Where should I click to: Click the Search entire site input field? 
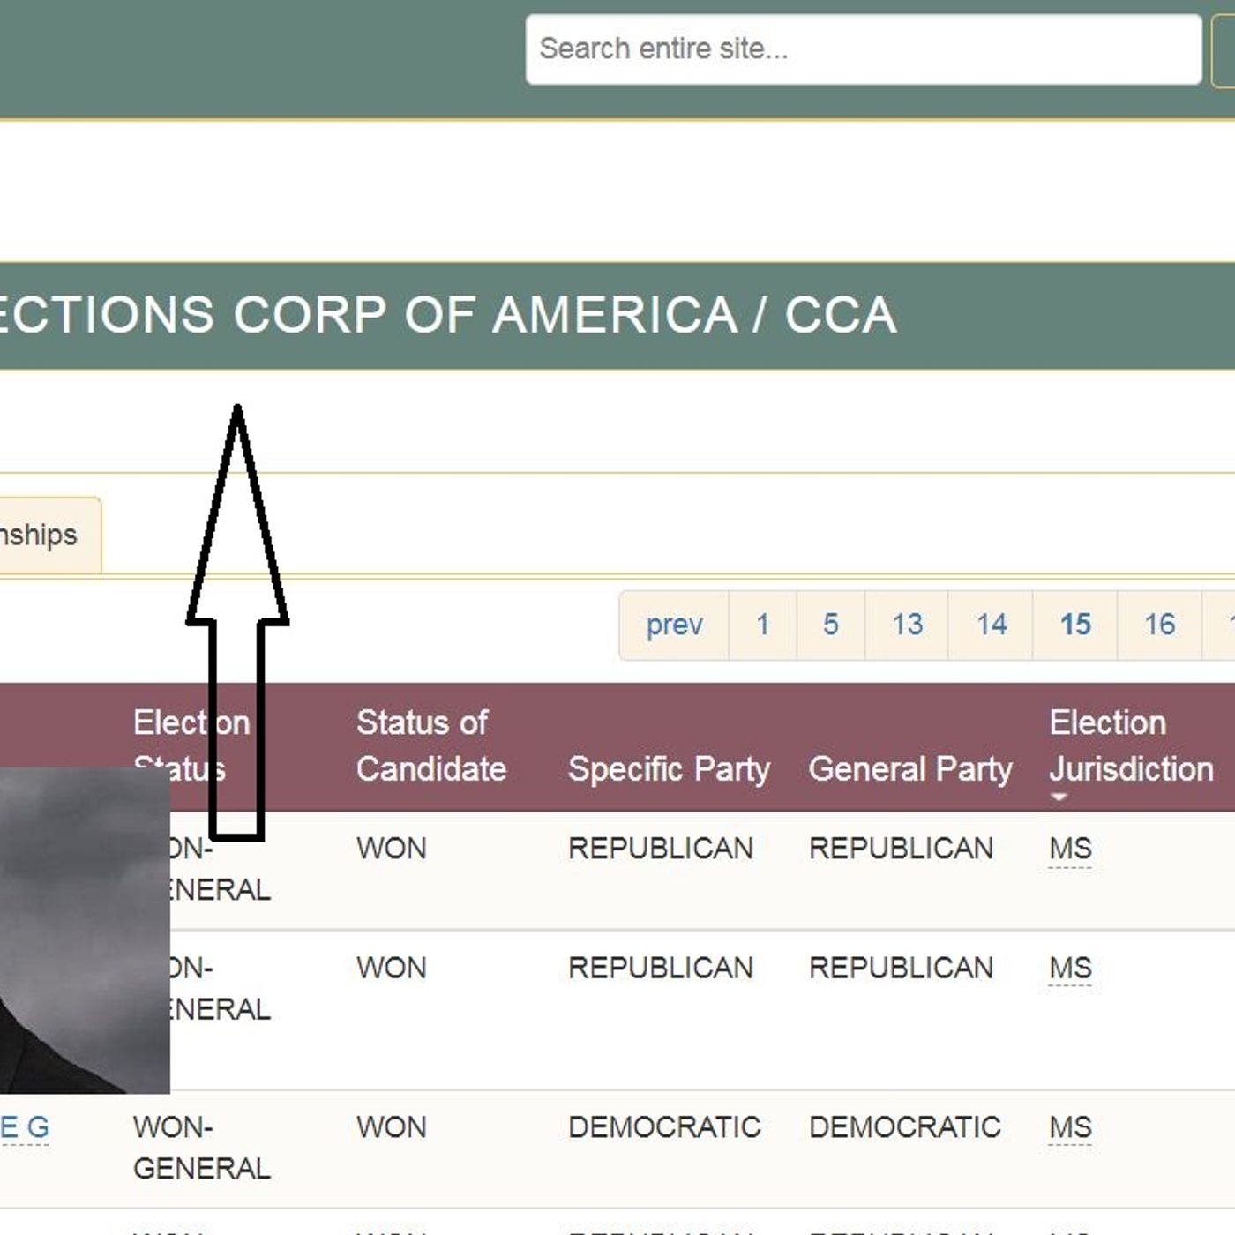863,49
